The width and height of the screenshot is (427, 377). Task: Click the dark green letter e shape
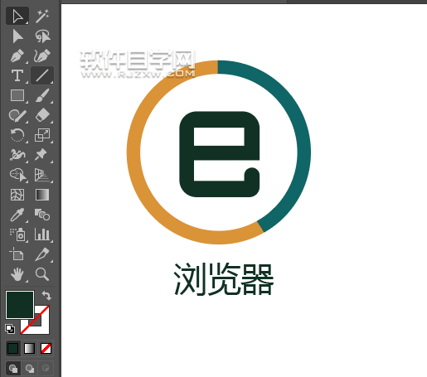(x=220, y=154)
